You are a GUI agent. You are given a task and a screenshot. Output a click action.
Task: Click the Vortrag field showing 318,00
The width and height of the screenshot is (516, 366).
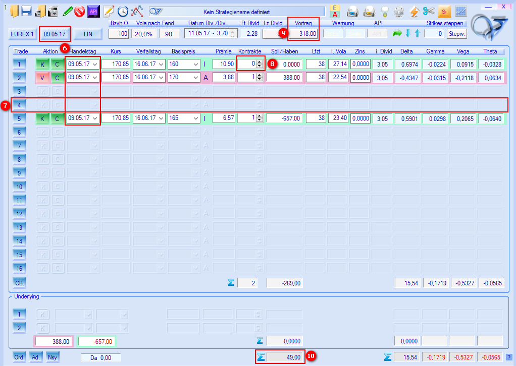[303, 34]
